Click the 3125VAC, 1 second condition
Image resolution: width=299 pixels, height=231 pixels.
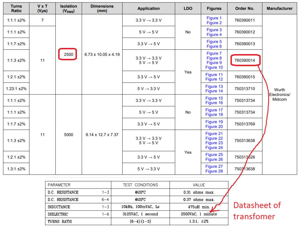(140, 214)
